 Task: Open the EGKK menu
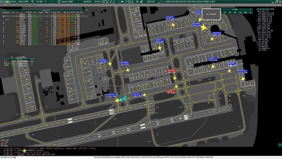tap(3, 5)
